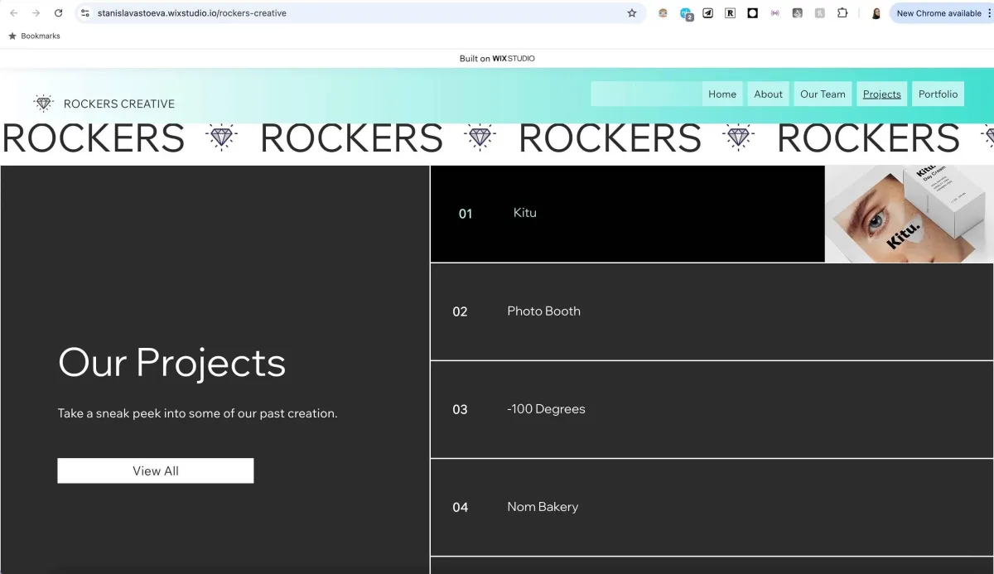The width and height of the screenshot is (994, 574).
Task: Reload the current page
Action: [58, 13]
